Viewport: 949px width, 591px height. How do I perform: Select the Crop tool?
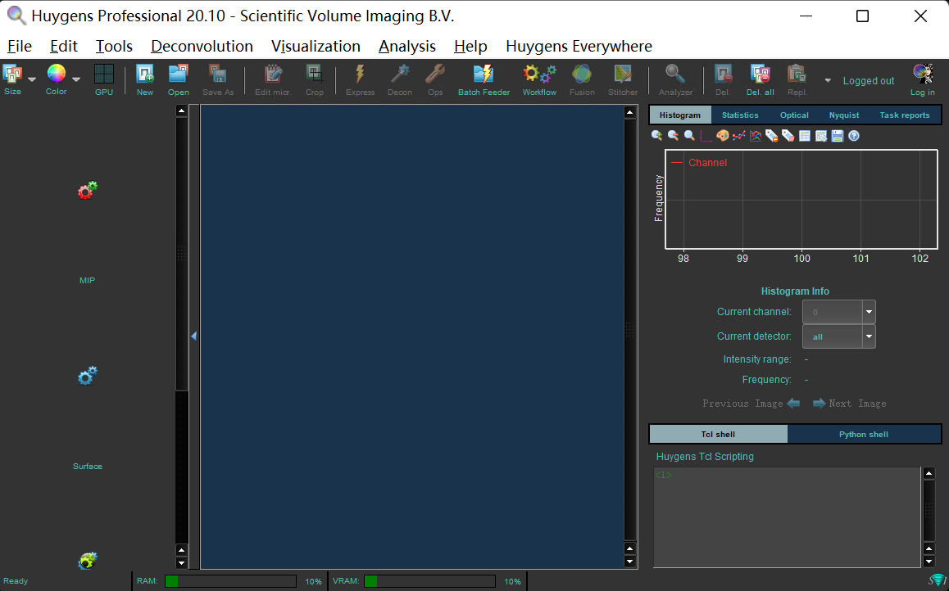tap(314, 74)
